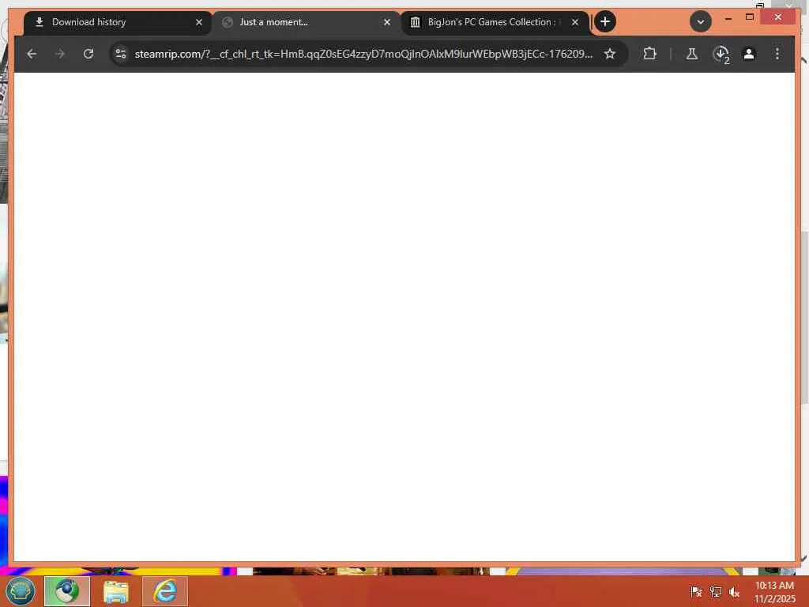Switch to BigJon's PC Games Collection tab
This screenshot has width=809, height=607.
[495, 22]
